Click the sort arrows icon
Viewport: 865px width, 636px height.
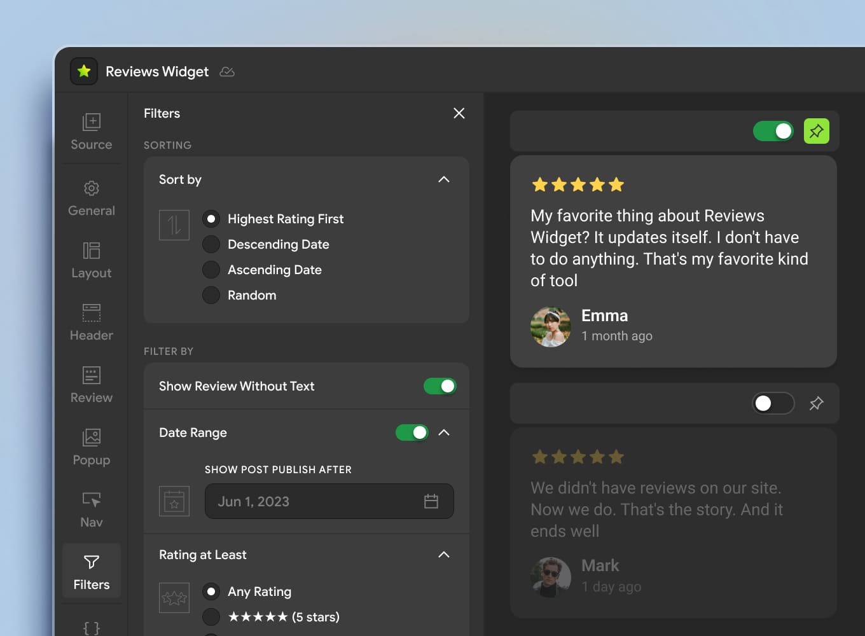(174, 225)
